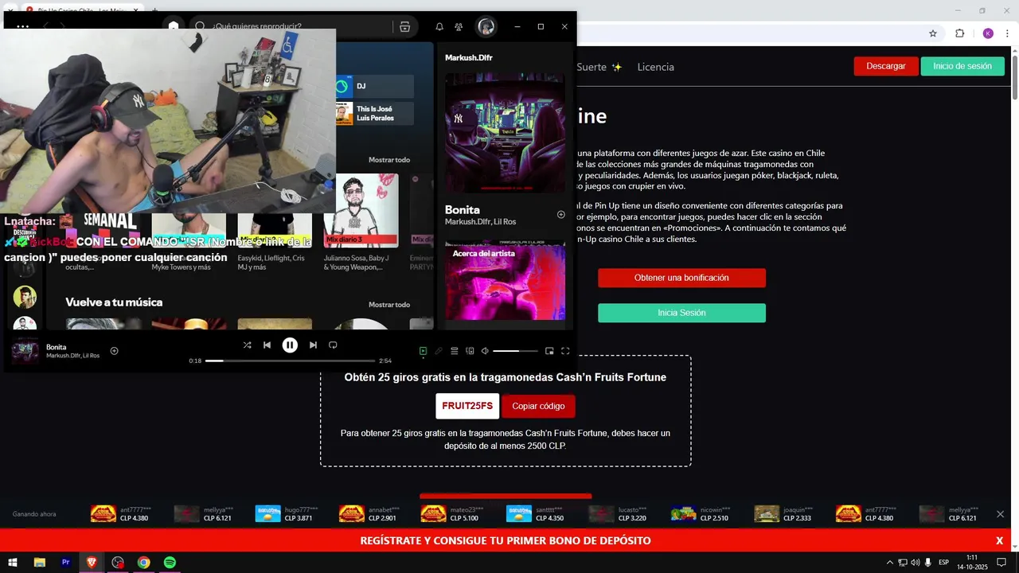Viewport: 1019px width, 573px height.
Task: Open Chrome extensions puzzle icon
Action: [959, 33]
